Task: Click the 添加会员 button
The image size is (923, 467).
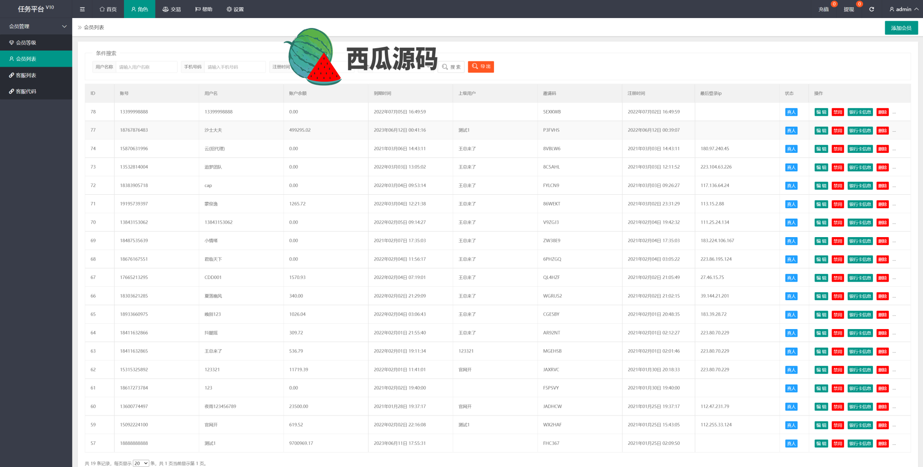Action: pos(901,28)
